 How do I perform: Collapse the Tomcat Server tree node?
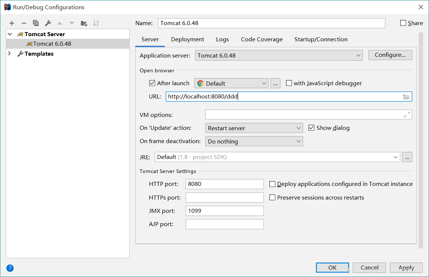pyautogui.click(x=10, y=34)
